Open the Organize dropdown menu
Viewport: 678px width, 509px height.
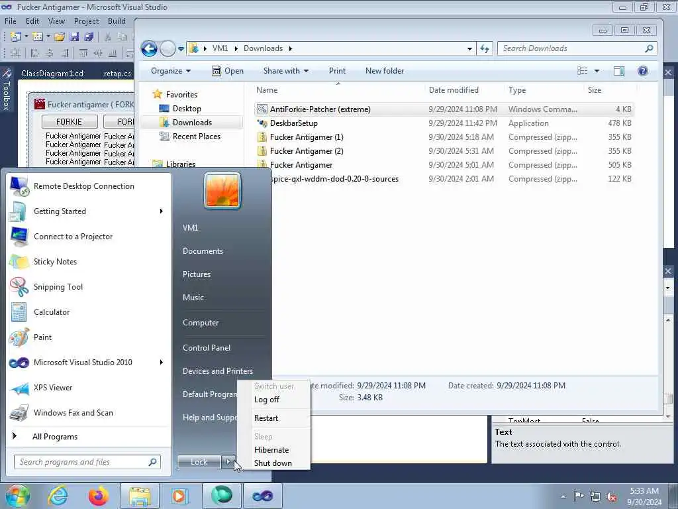coord(170,71)
